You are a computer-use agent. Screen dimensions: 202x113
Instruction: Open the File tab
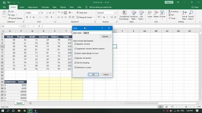(4, 7)
